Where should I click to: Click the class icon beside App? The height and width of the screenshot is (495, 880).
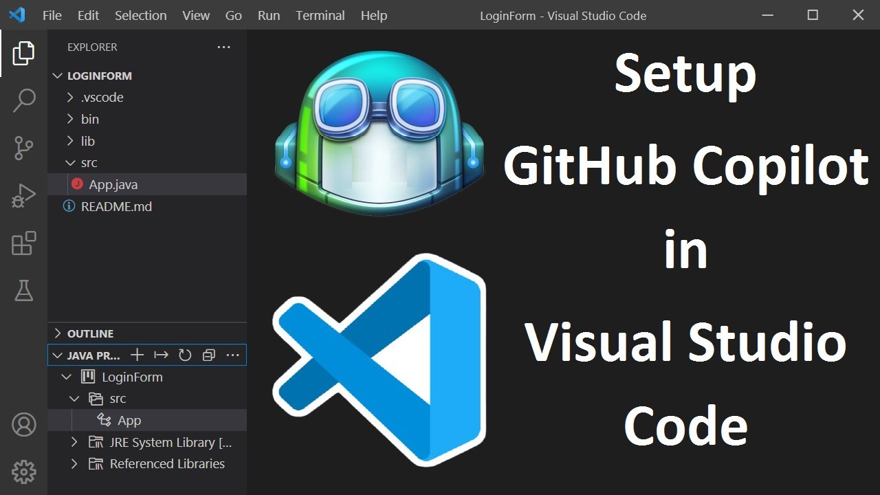point(104,420)
